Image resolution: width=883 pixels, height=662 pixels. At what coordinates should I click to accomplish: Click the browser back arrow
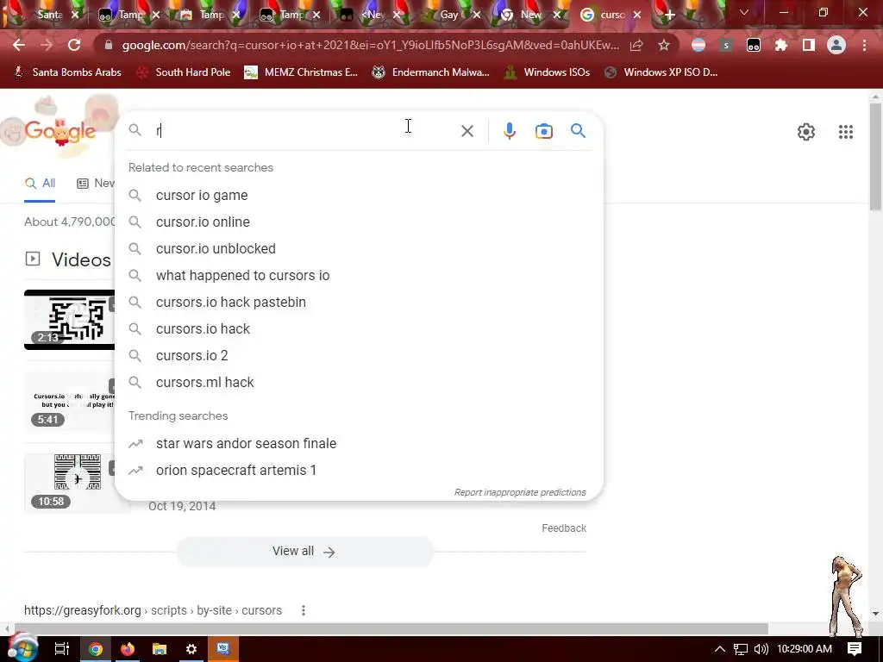(x=19, y=45)
